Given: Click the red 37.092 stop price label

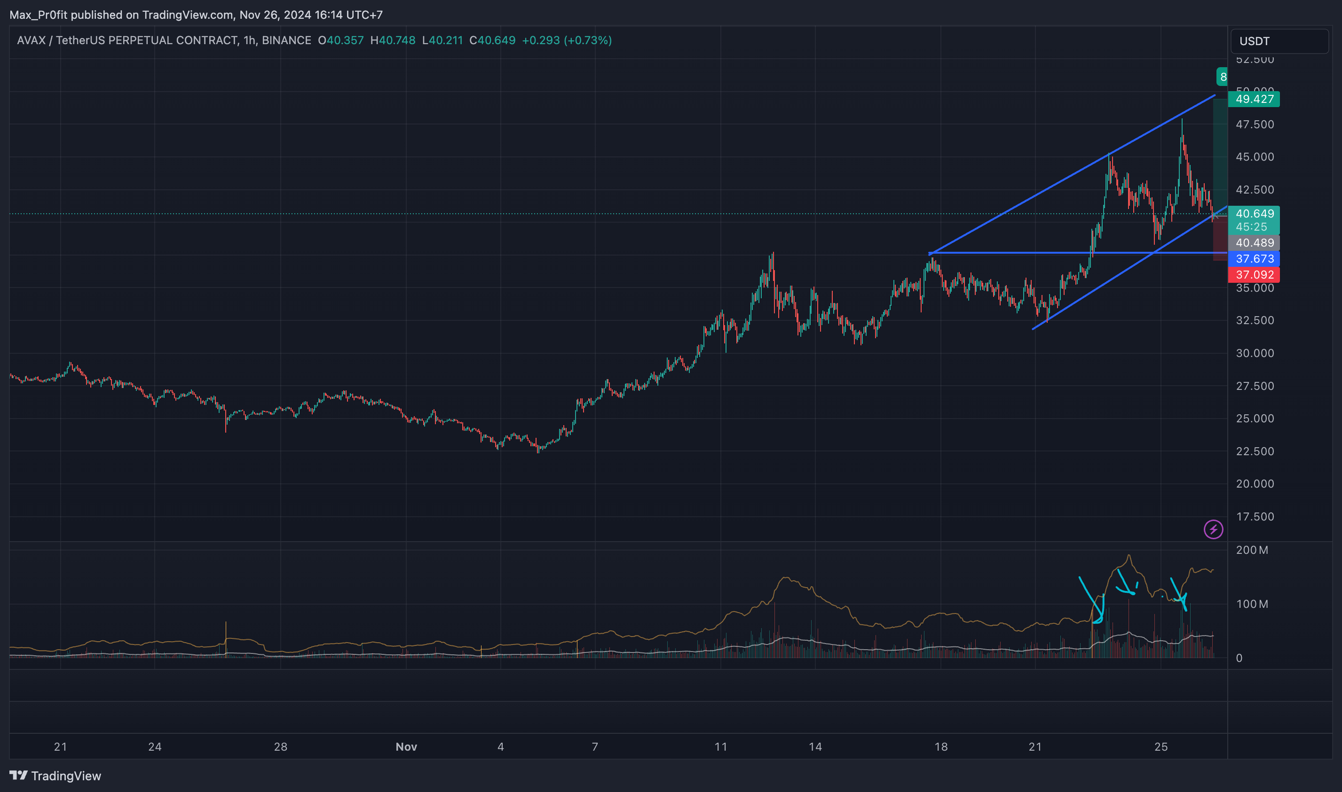Looking at the screenshot, I should point(1254,274).
